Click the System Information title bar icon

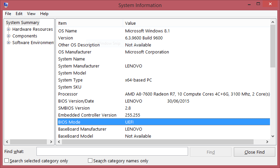point(6,5)
